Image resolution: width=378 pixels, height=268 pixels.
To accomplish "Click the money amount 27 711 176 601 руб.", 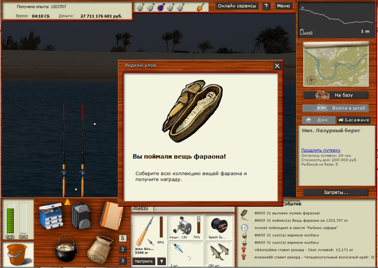I will tap(101, 16).
